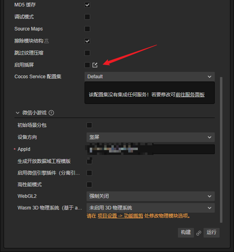Uncheck the MD5 缓存 checkbox
The width and height of the screenshot is (234, 252).
coord(87,5)
